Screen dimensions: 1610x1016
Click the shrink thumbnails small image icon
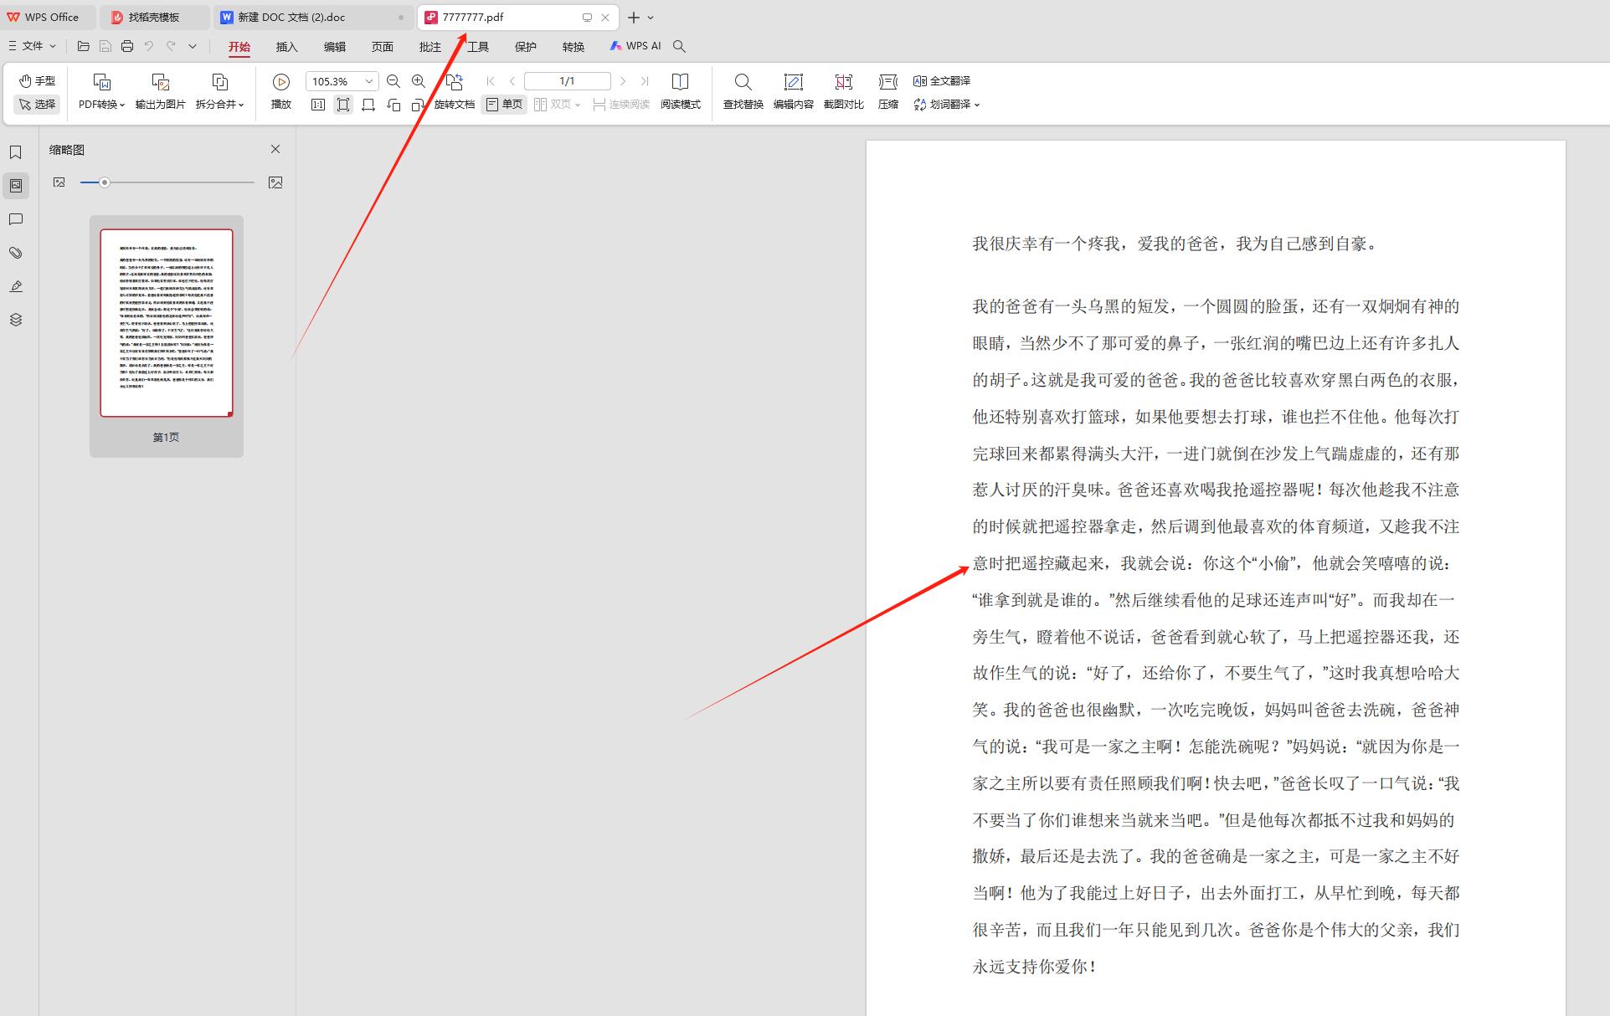59,182
